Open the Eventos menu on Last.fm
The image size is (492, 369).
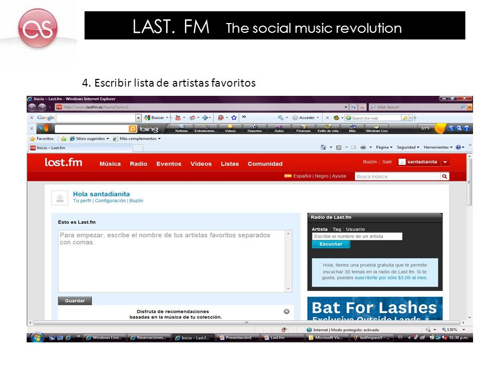(169, 164)
